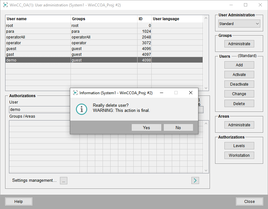The height and width of the screenshot is (209, 268).
Task: Open Settings management ellipsis button
Action: point(63,181)
